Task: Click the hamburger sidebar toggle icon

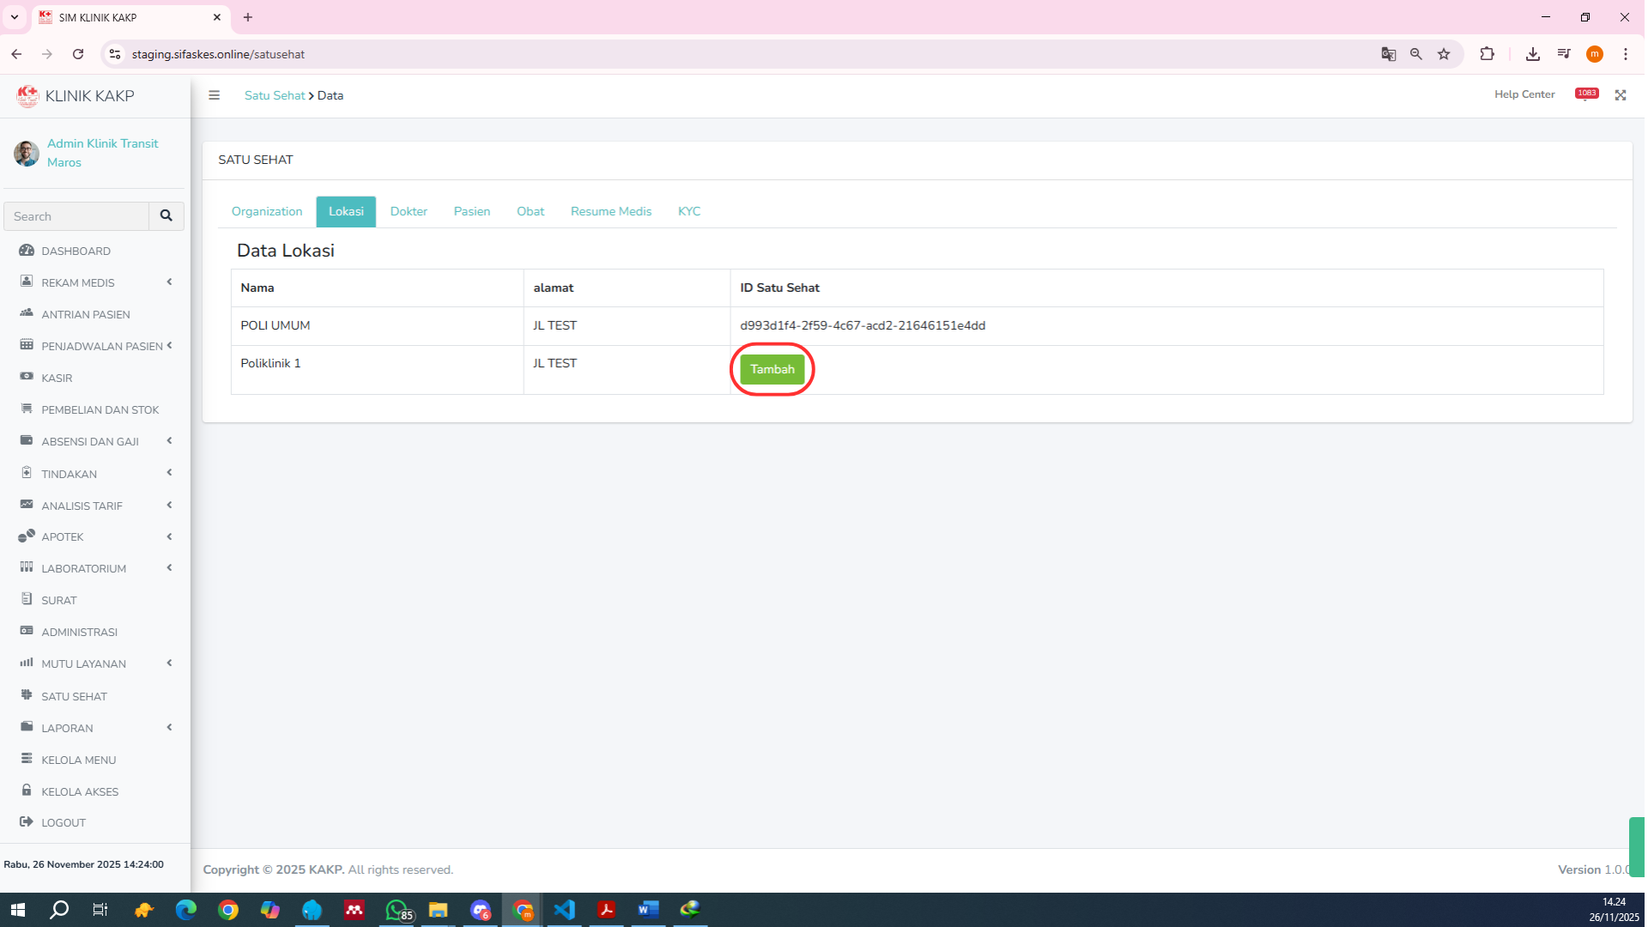Action: click(x=214, y=95)
